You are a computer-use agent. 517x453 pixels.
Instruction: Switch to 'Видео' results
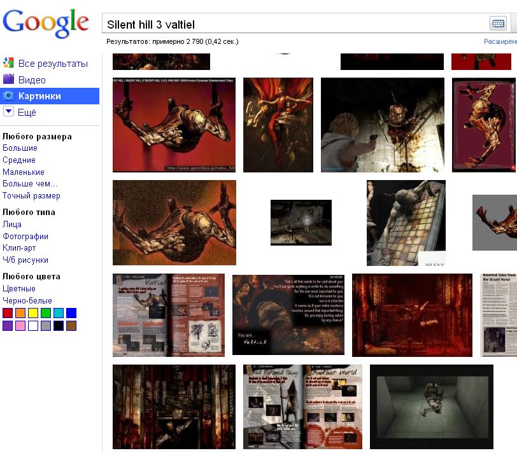click(x=32, y=80)
